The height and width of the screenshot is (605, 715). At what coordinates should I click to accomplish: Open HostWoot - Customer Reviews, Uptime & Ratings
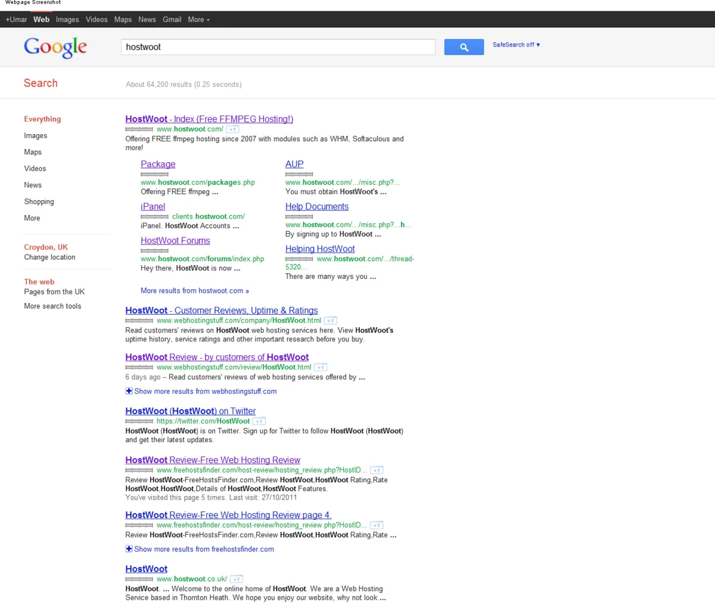(222, 311)
